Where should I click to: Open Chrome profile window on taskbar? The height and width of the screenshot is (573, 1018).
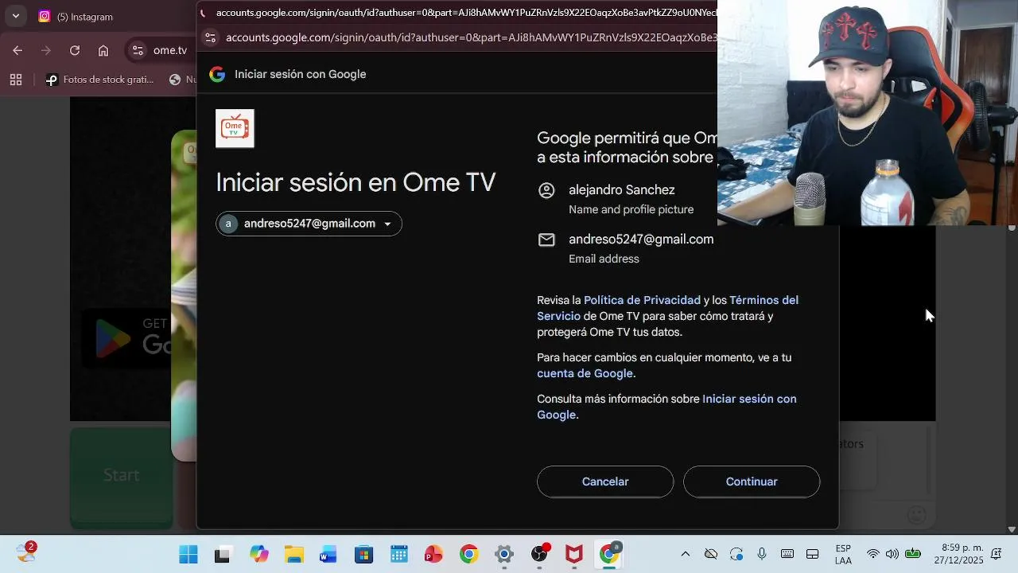(610, 554)
